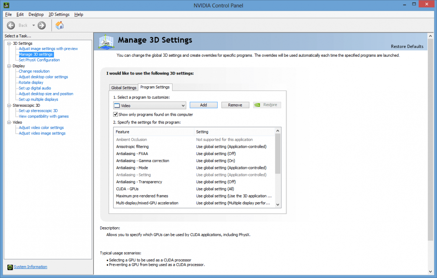The image size is (437, 278).
Task: Select the CUDA - GPUs feature row
Action: click(x=194, y=189)
